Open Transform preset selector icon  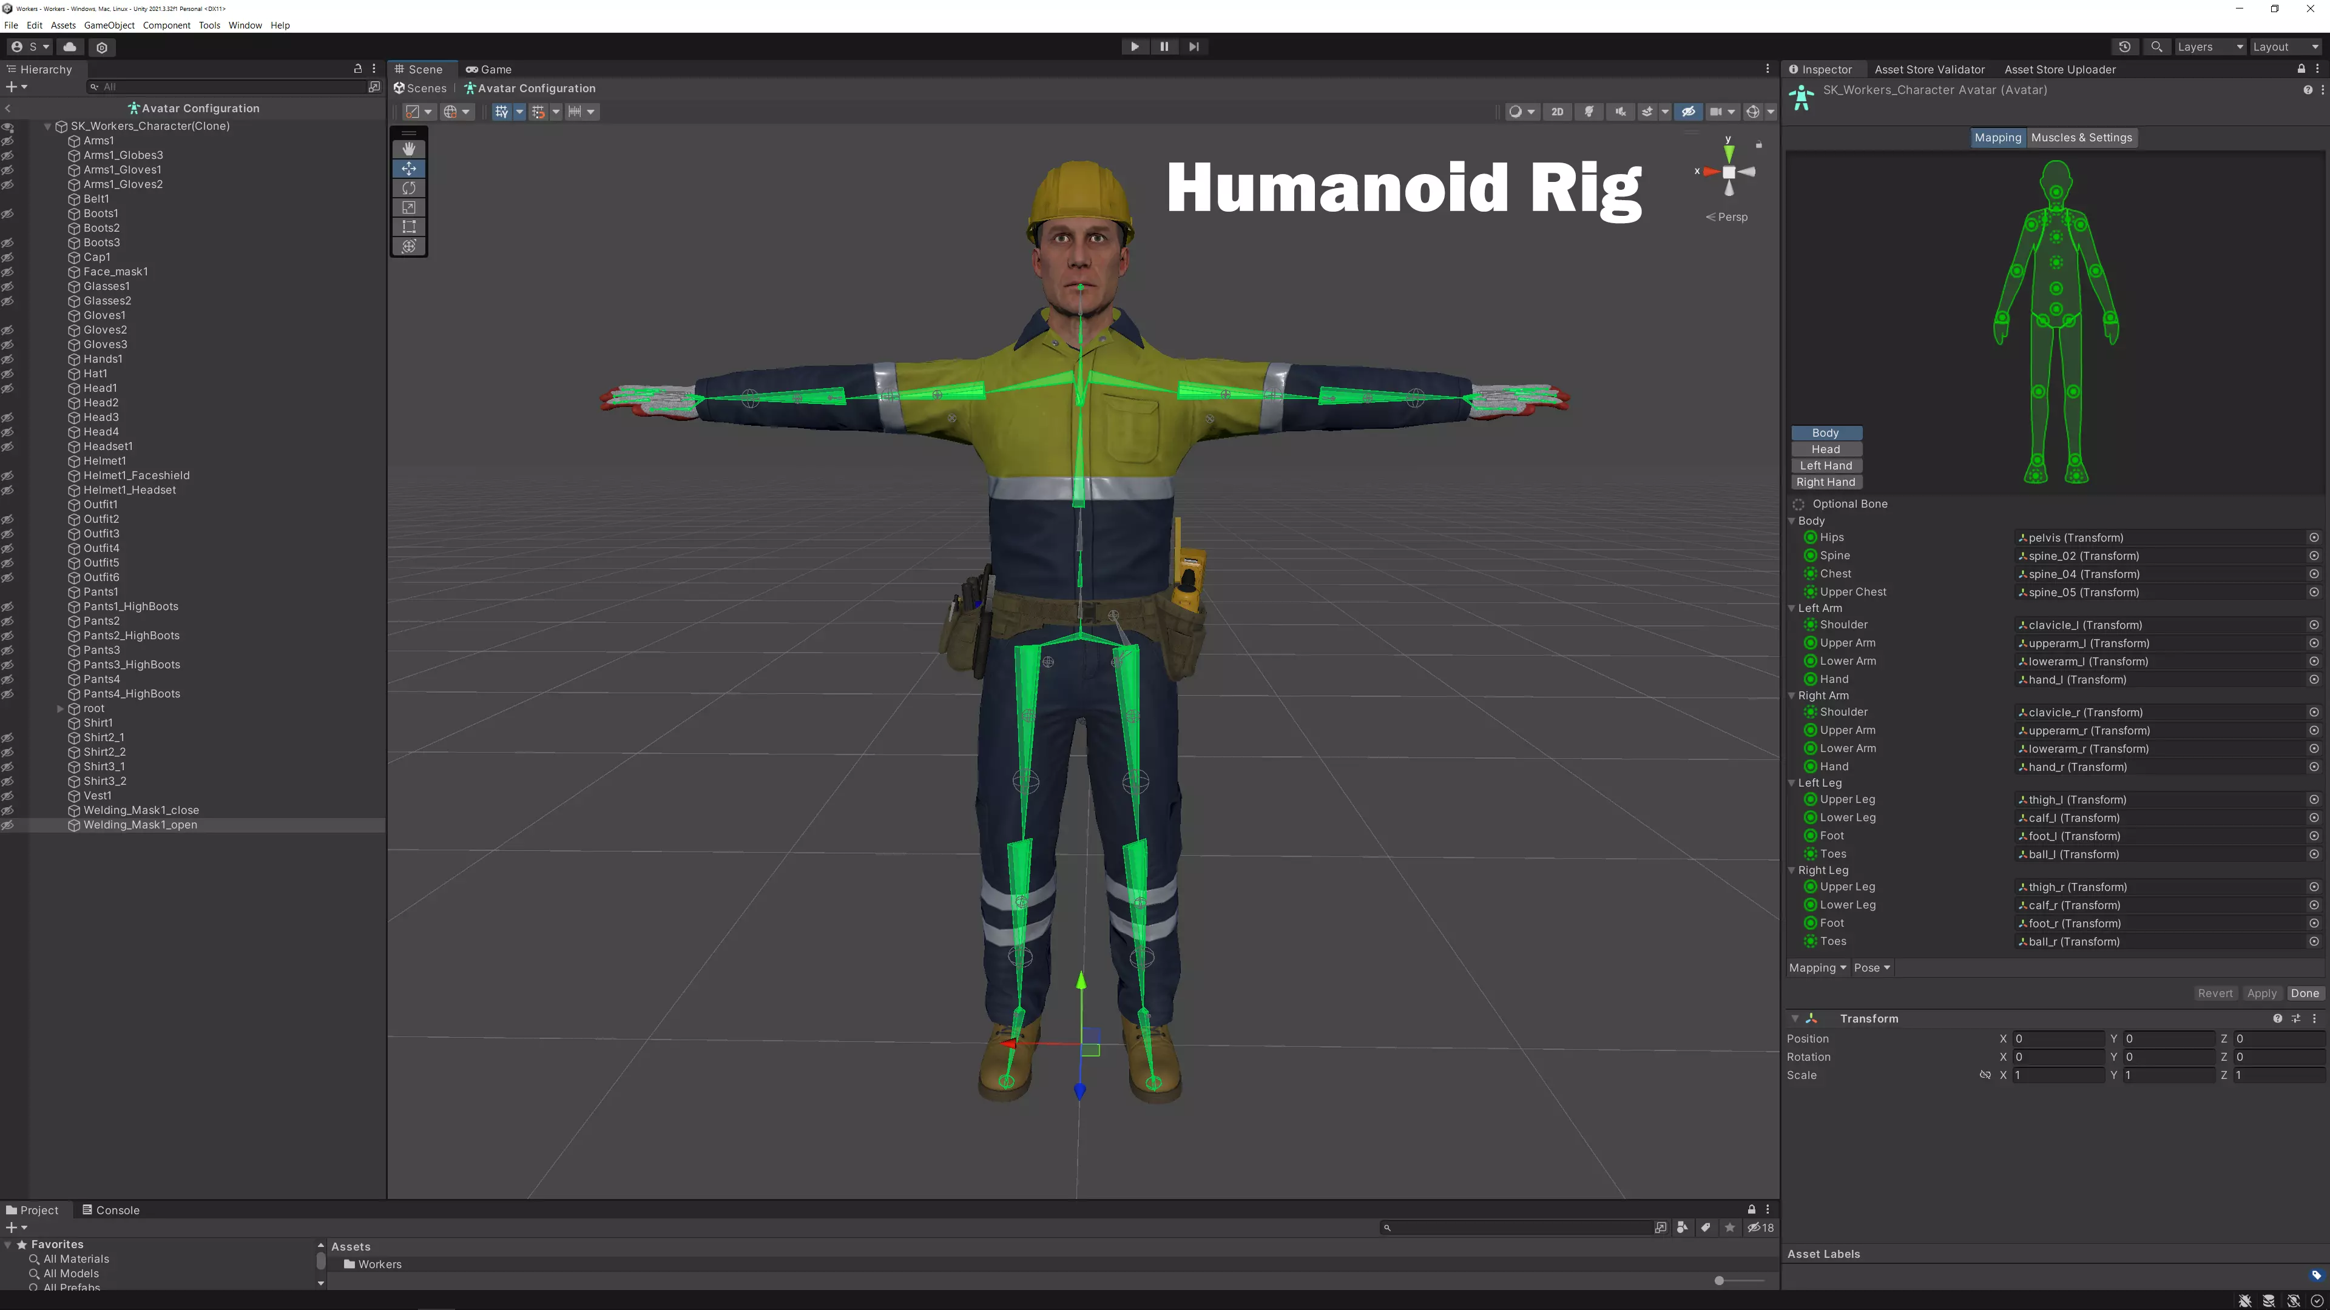tap(2295, 1019)
